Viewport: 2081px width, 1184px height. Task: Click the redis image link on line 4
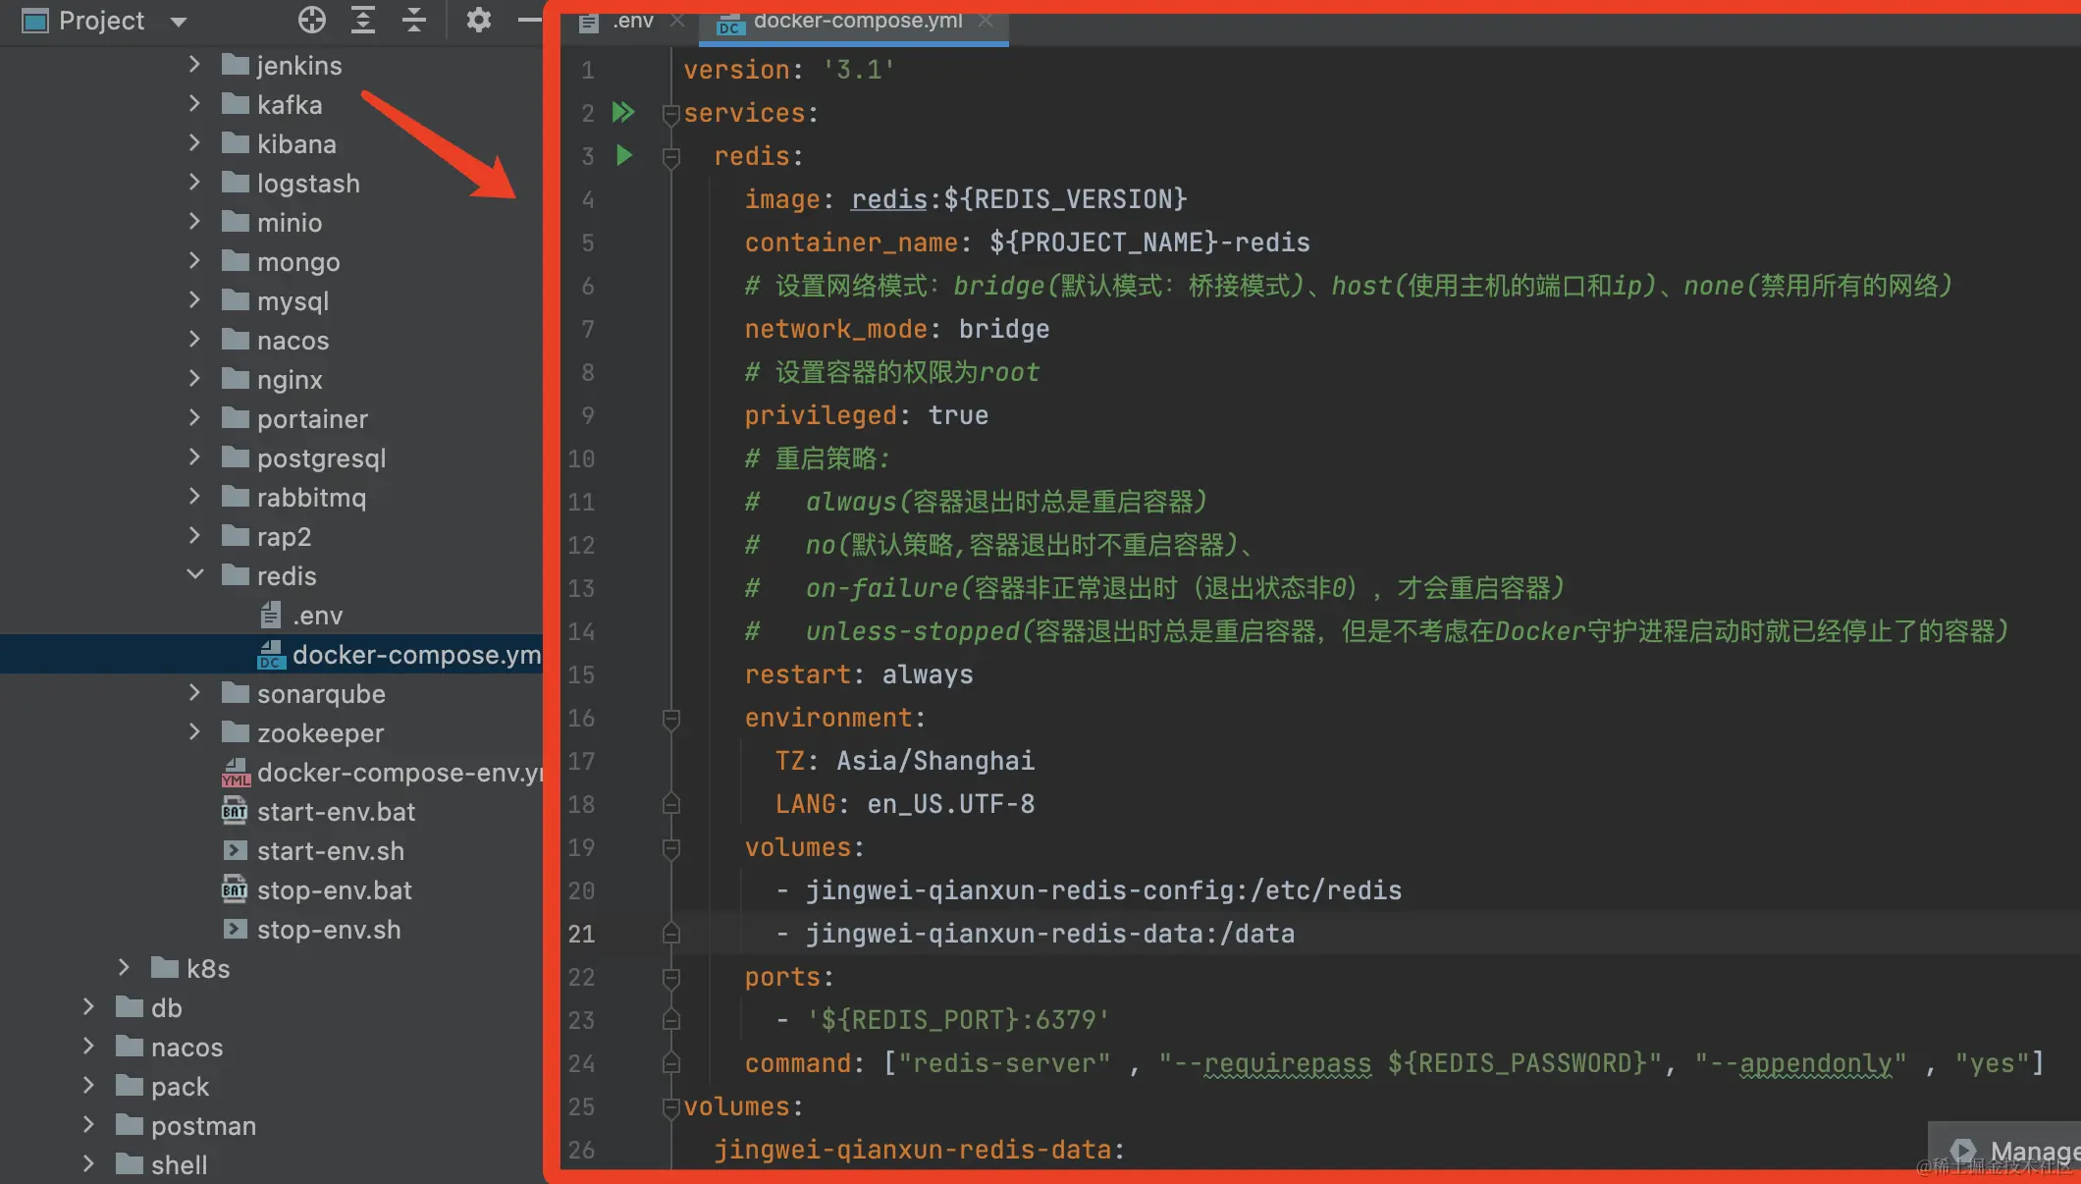point(888,199)
